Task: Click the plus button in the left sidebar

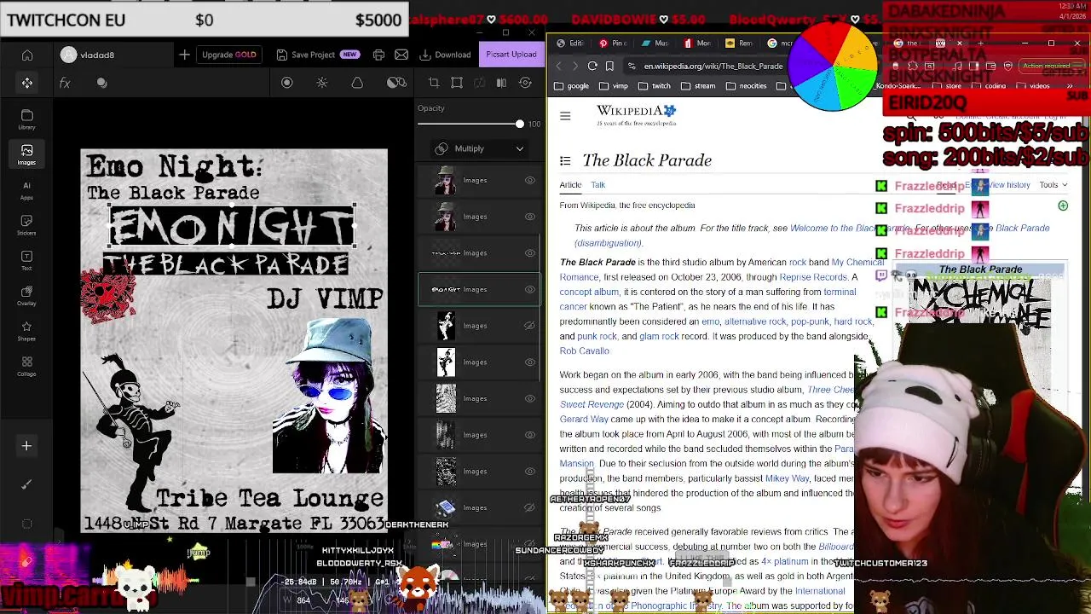Action: pyautogui.click(x=26, y=446)
